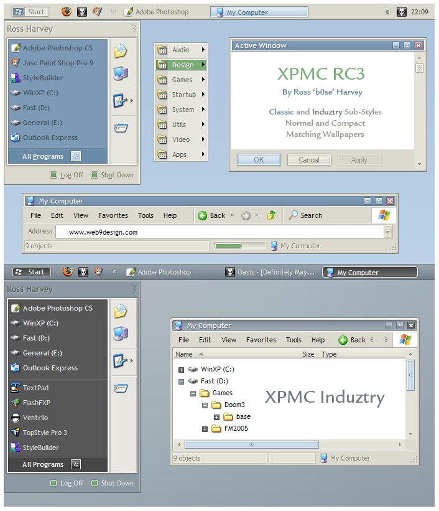Open the System submenu

181,110
